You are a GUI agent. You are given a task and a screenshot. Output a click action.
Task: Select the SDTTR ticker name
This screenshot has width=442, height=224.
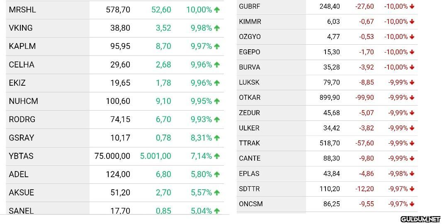[x=249, y=189]
